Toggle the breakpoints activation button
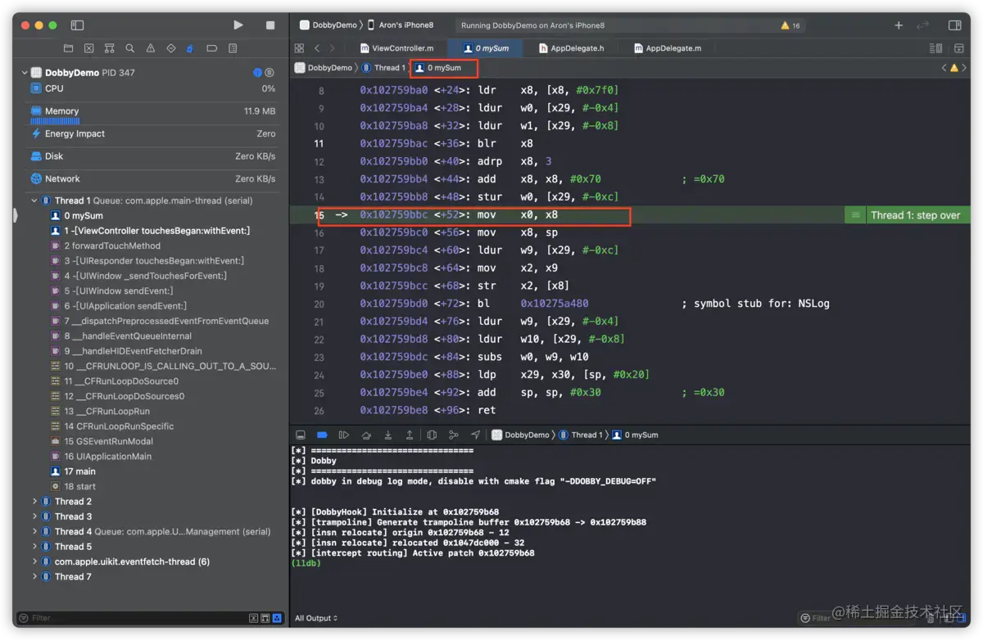 [x=322, y=435]
